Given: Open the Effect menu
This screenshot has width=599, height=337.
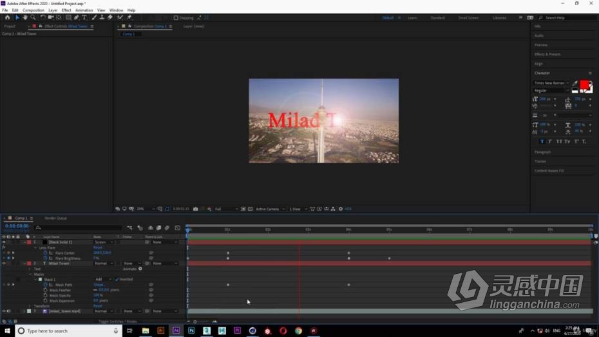Looking at the screenshot, I should pyautogui.click(x=66, y=10).
